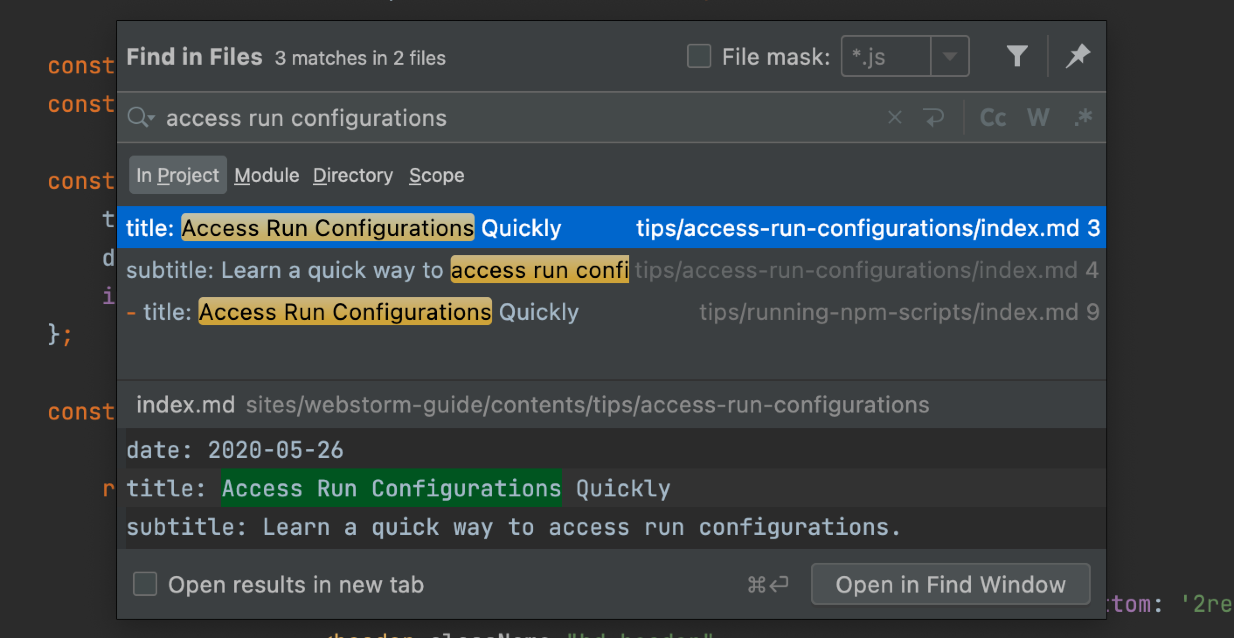The height and width of the screenshot is (638, 1234).
Task: Click preview header 'index.md' file name
Action: pyautogui.click(x=186, y=405)
